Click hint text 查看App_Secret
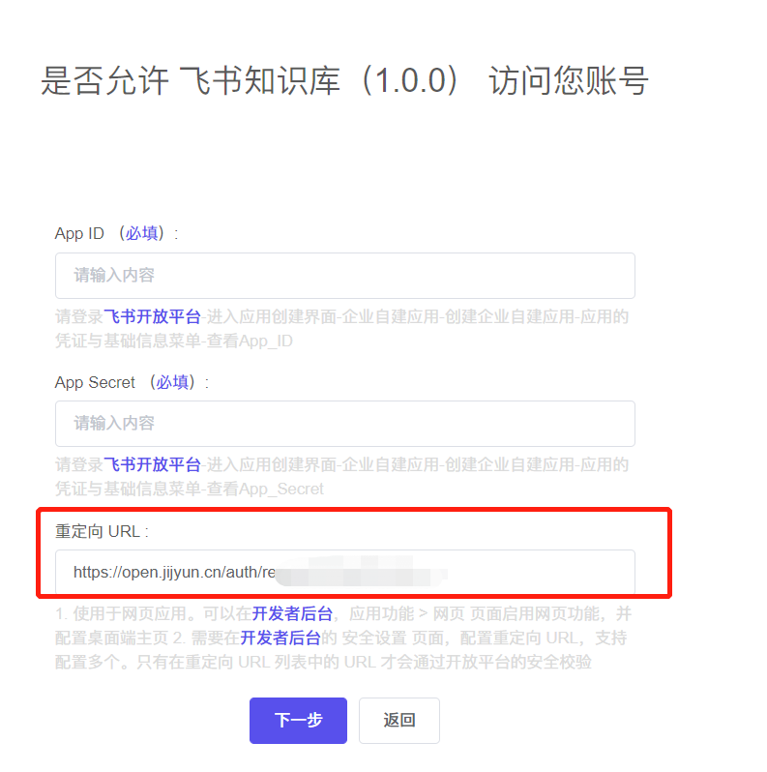The width and height of the screenshot is (767, 772). point(265,489)
